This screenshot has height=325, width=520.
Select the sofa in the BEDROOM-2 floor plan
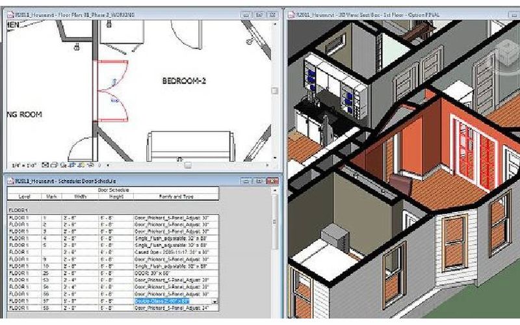190,146
